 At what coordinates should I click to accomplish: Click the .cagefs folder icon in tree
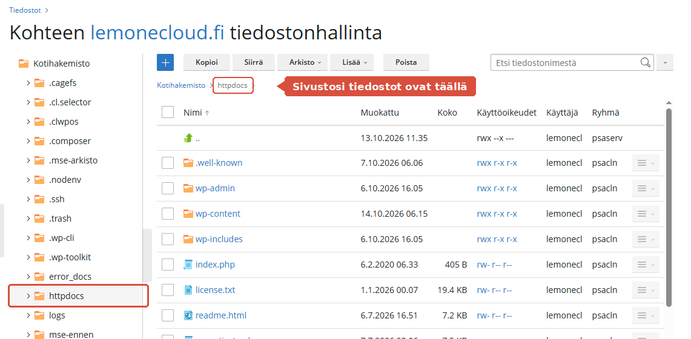(39, 83)
